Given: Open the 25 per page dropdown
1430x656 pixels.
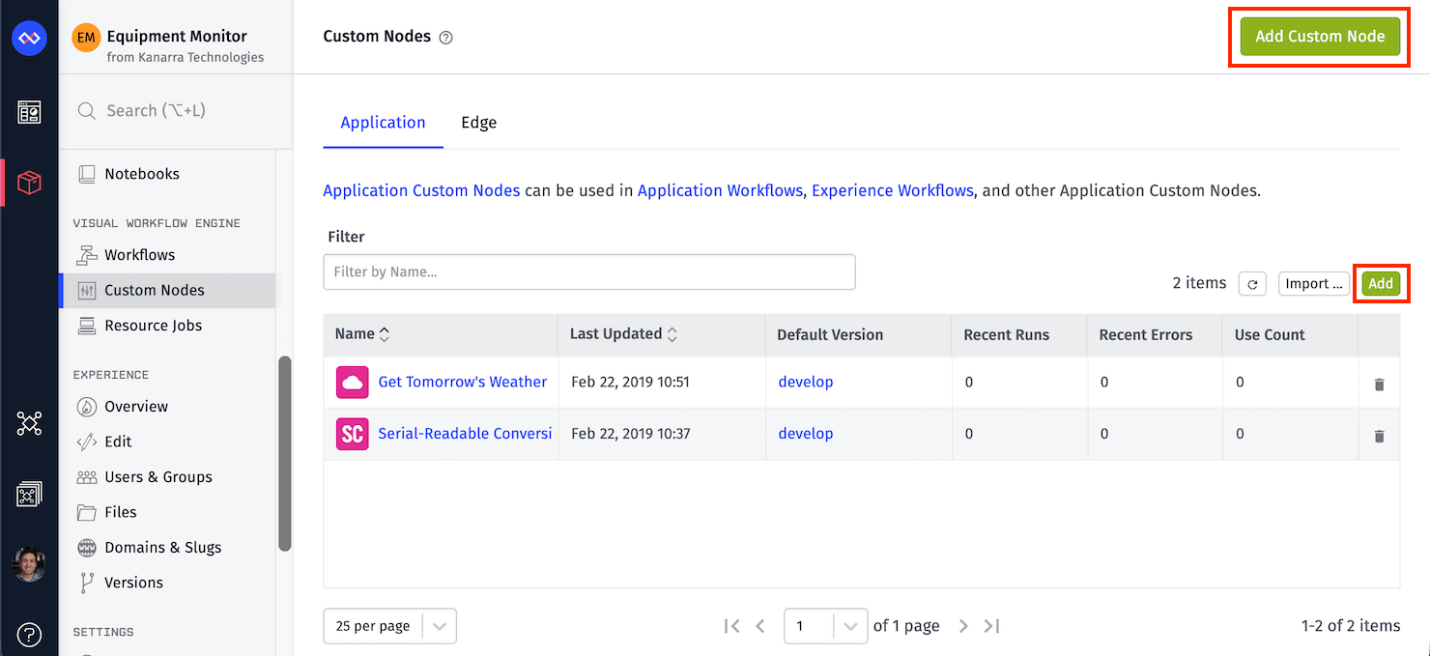Looking at the screenshot, I should point(389,626).
